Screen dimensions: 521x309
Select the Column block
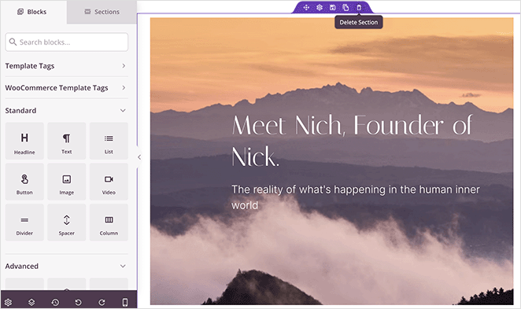coord(109,223)
